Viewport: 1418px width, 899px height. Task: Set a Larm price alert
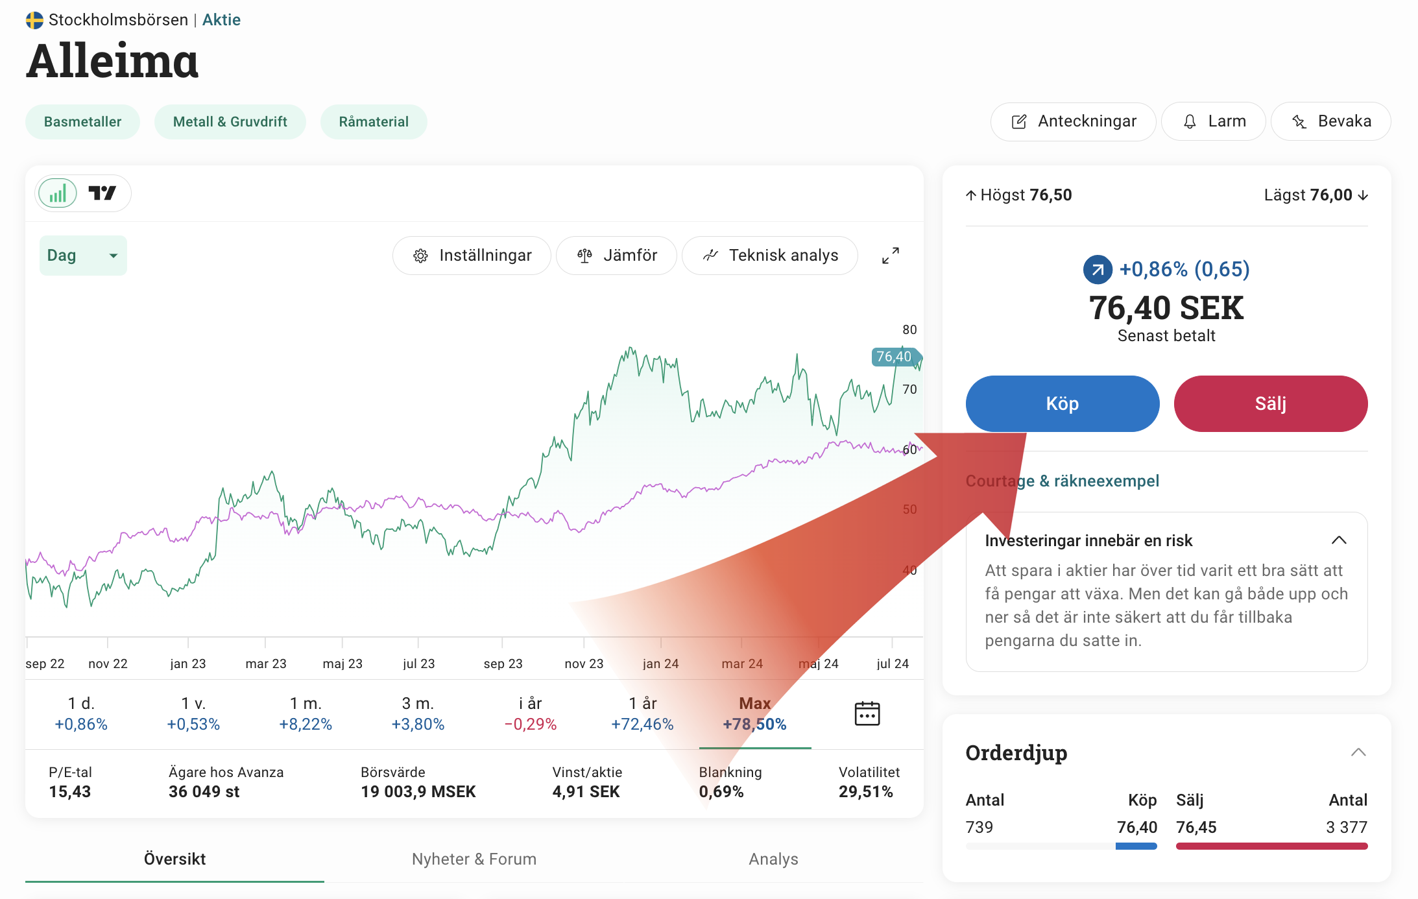pyautogui.click(x=1214, y=121)
